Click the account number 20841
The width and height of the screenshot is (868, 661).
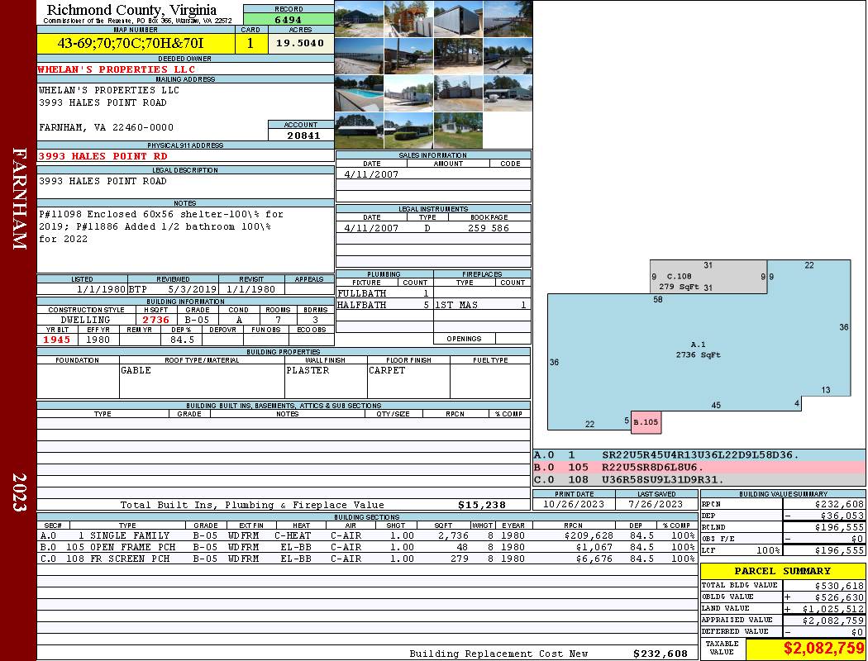coord(301,135)
